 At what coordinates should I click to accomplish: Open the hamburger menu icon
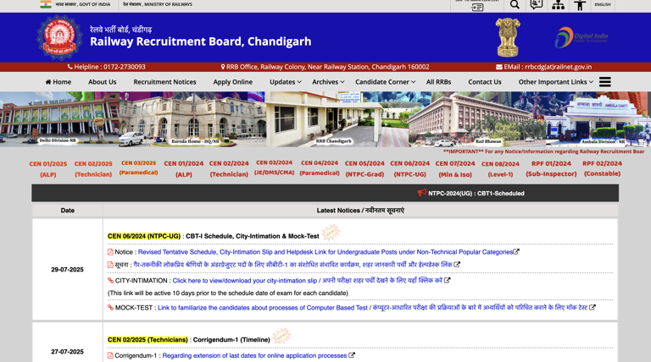point(604,82)
